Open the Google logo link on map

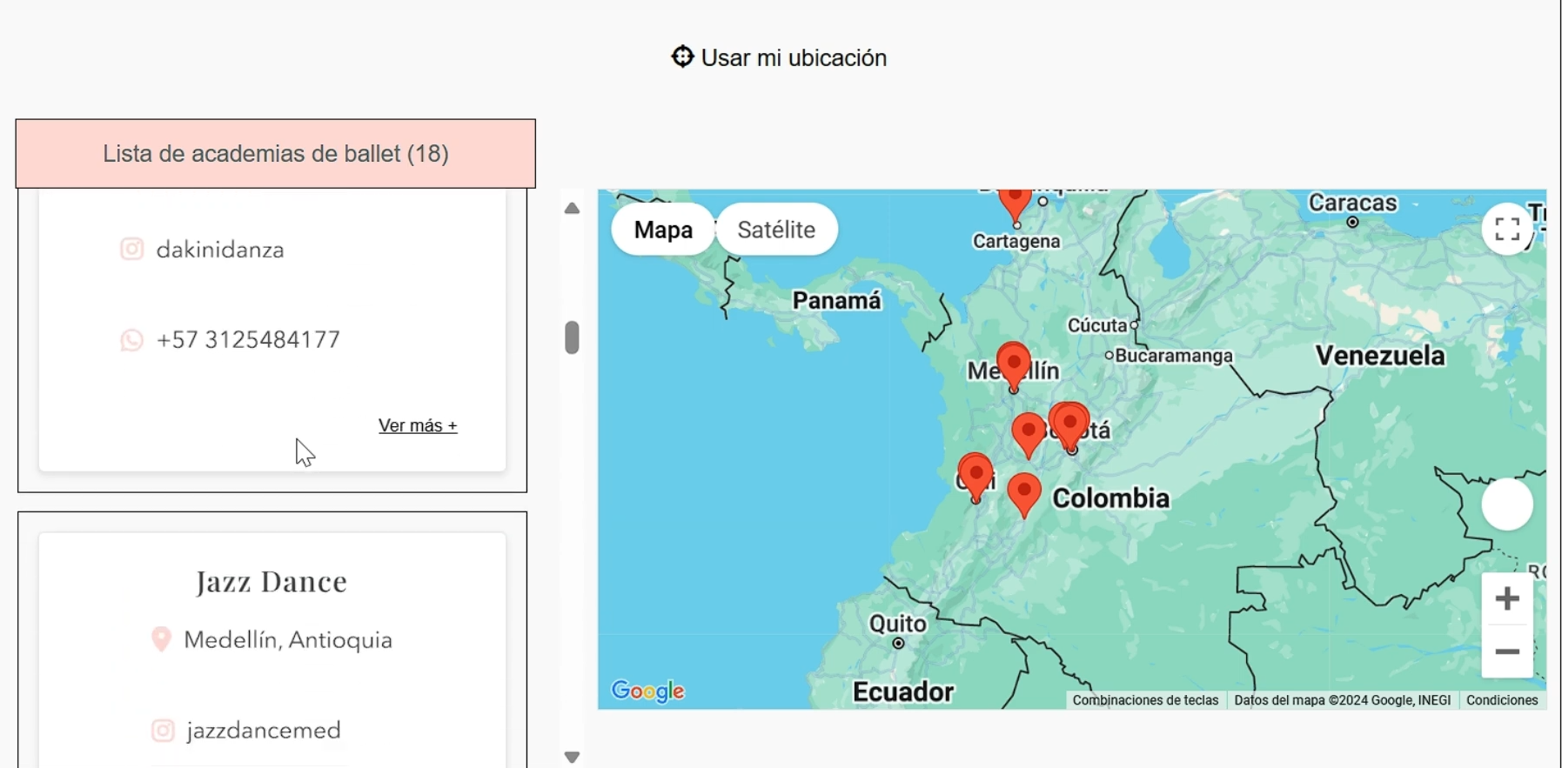648,691
